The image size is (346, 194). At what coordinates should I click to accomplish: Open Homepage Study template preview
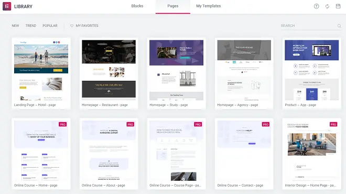(x=176, y=70)
